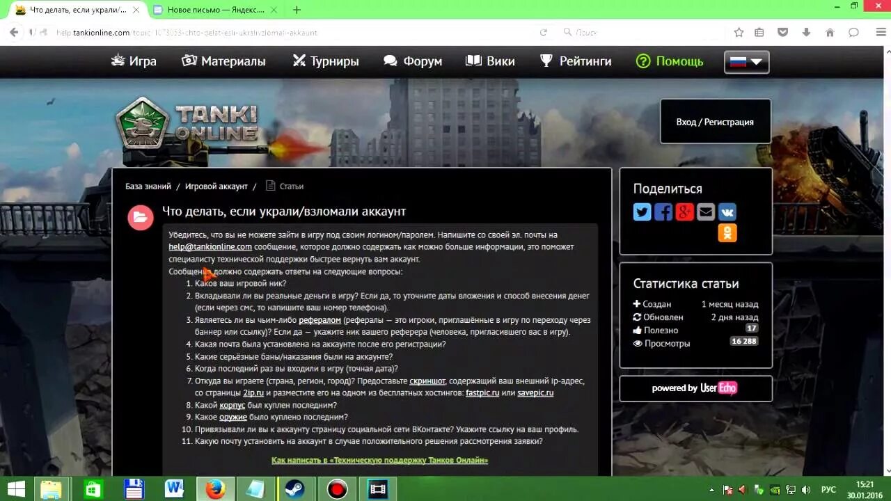This screenshot has width=891, height=501.
Task: Share the article on Twitter
Action: [x=642, y=212]
